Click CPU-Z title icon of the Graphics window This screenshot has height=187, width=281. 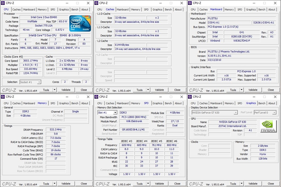(190, 97)
